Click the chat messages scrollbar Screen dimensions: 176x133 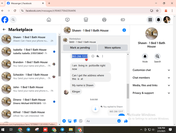click(128, 91)
